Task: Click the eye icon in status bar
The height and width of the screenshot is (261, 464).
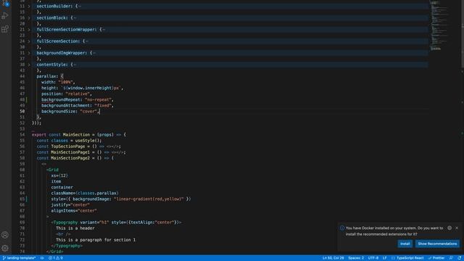Action: pos(42,258)
